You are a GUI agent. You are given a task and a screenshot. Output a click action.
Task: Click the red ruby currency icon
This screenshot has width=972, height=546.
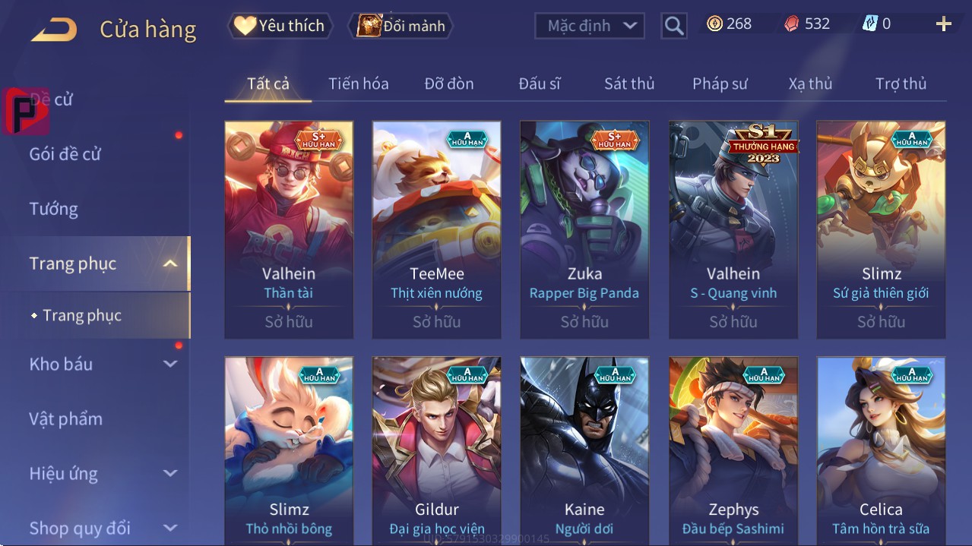792,24
